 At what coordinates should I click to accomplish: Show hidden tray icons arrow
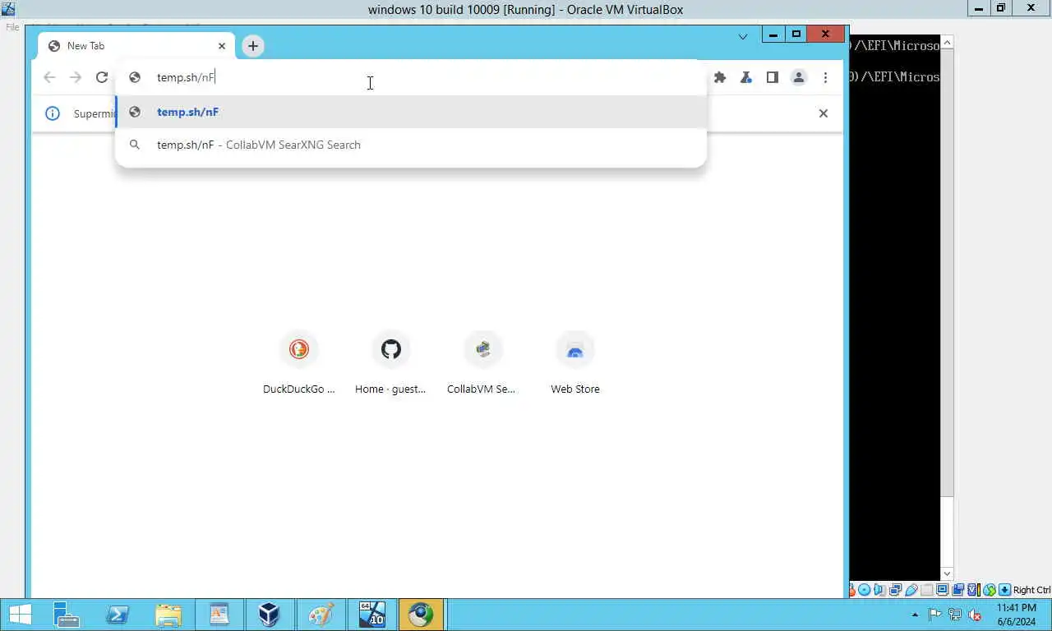tap(915, 615)
